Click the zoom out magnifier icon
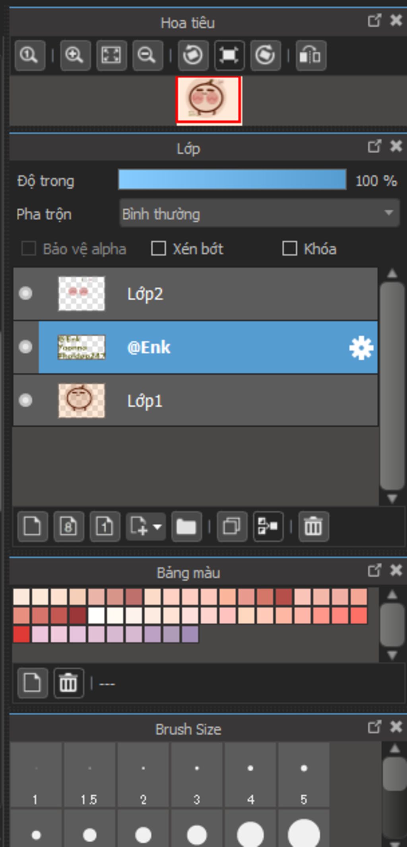This screenshot has width=407, height=847. pos(147,55)
